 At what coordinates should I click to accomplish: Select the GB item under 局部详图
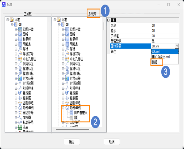(x=75, y=117)
